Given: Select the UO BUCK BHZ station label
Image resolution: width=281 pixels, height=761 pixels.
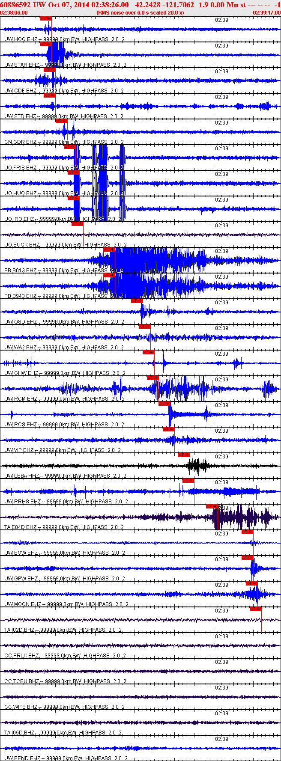Looking at the screenshot, I should point(66,245).
